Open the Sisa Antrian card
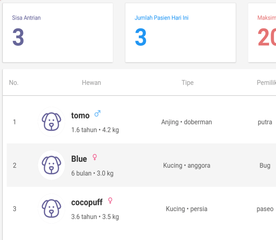This screenshot has height=240, width=276. 58,32
